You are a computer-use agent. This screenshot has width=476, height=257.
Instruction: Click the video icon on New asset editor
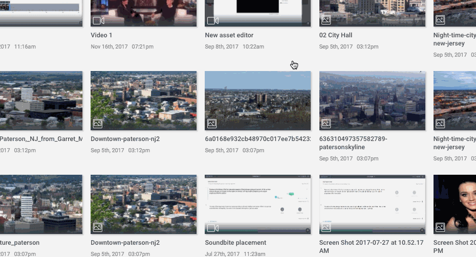pyautogui.click(x=212, y=20)
